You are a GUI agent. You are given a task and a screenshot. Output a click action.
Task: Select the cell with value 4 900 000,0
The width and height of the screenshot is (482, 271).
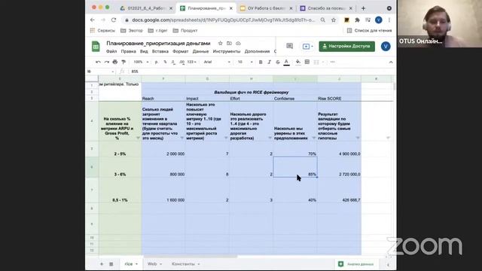339,149
